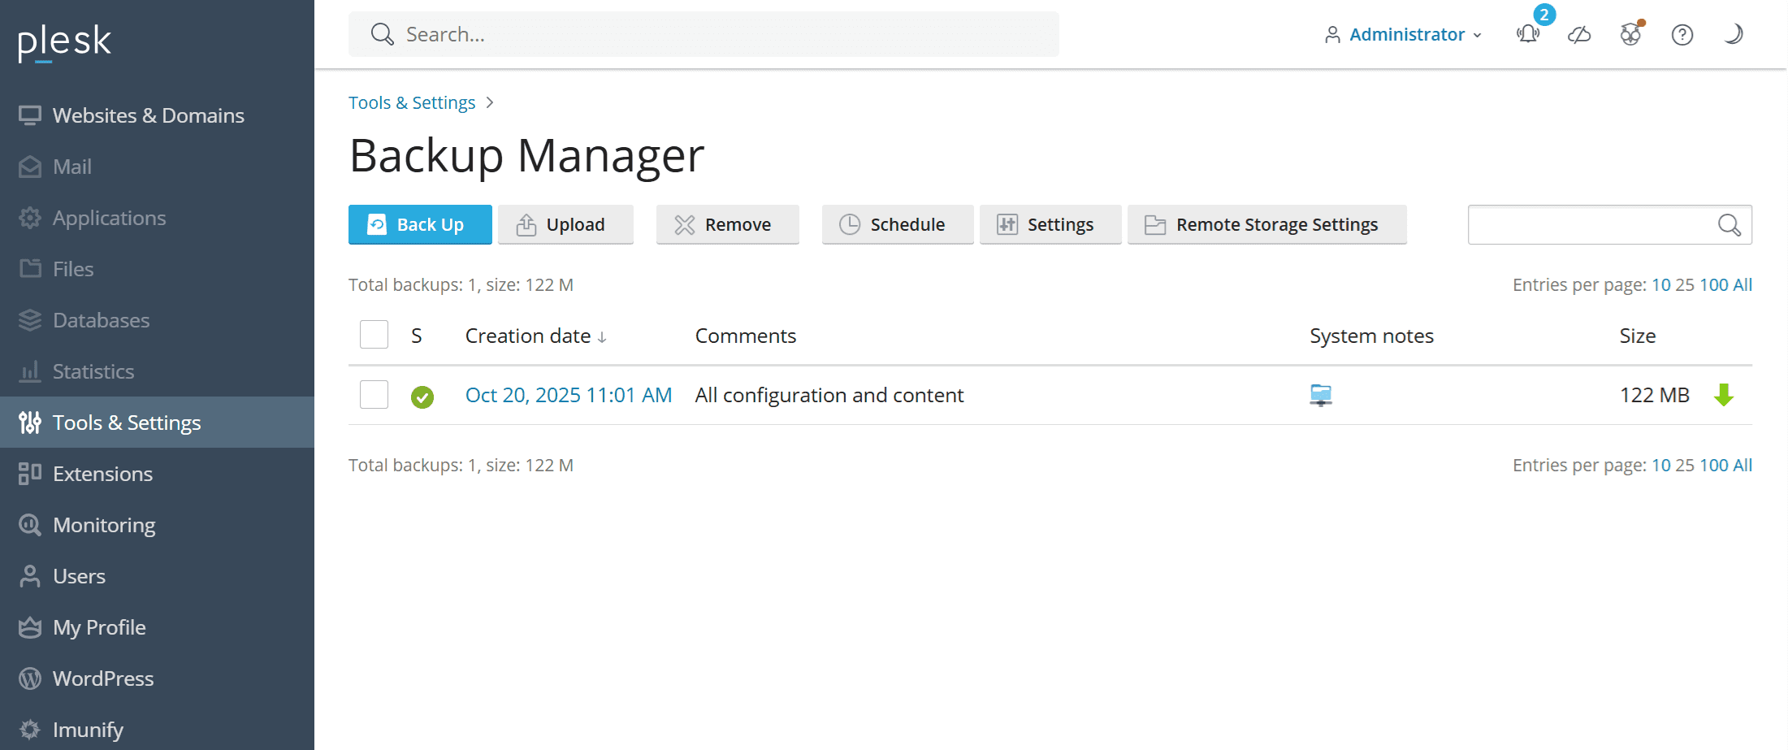Select the Oct 20, 2025 backup checkbox

pos(374,395)
